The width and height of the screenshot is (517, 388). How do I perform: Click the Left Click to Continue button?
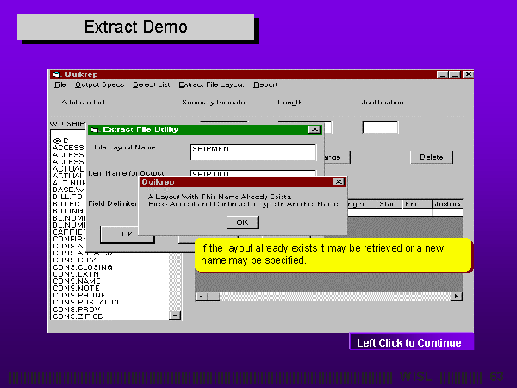click(x=409, y=342)
